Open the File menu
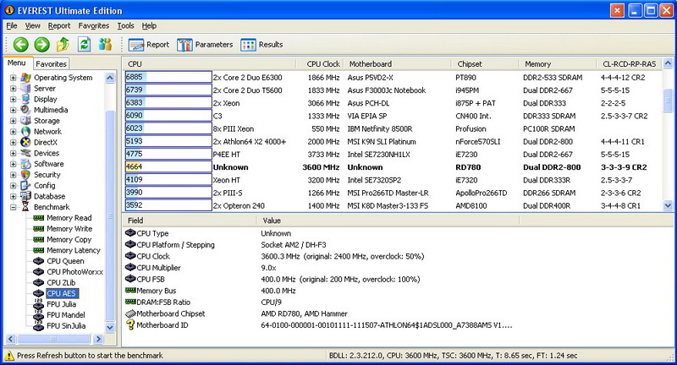This screenshot has height=365, width=677. click(12, 26)
